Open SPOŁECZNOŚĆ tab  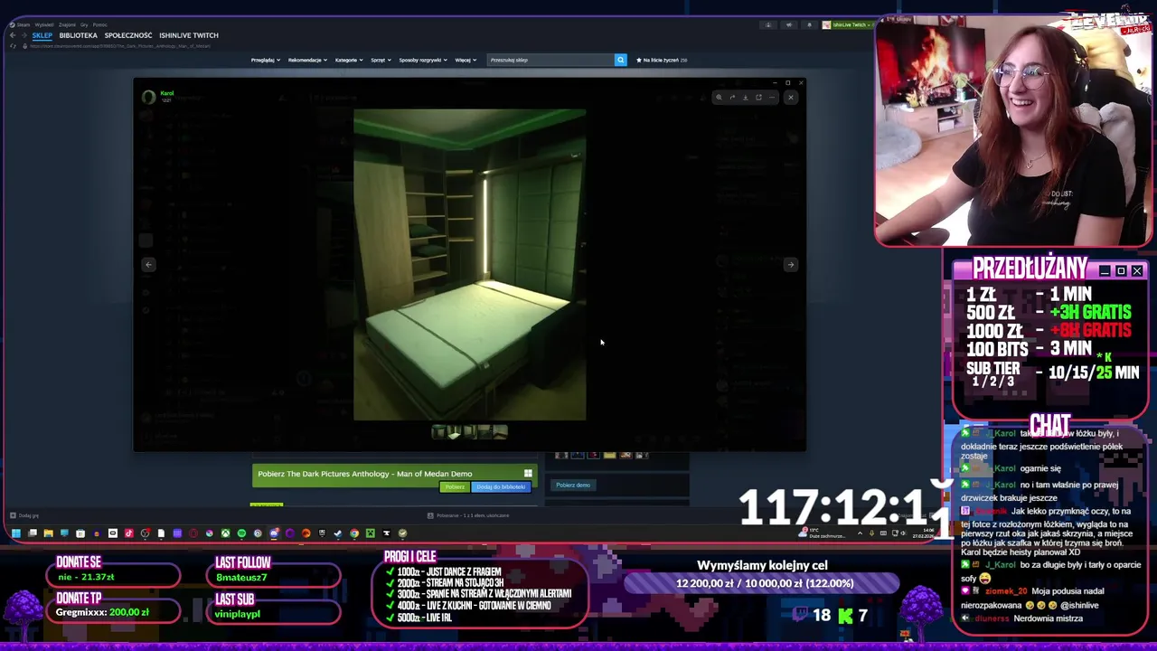pos(128,35)
